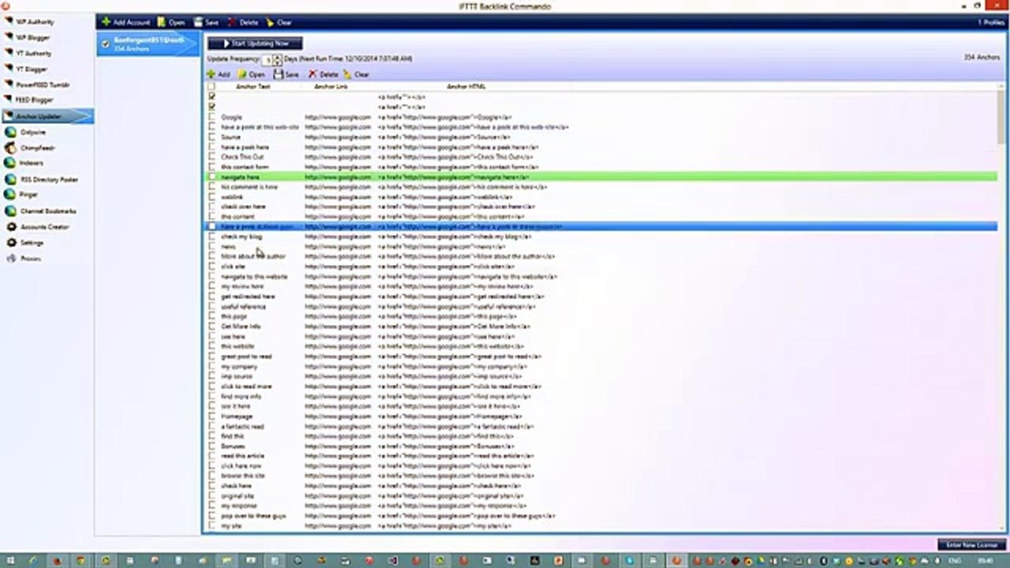Tick the checkbox on the green 'navigate here' row
1010x568 pixels.
pos(211,177)
